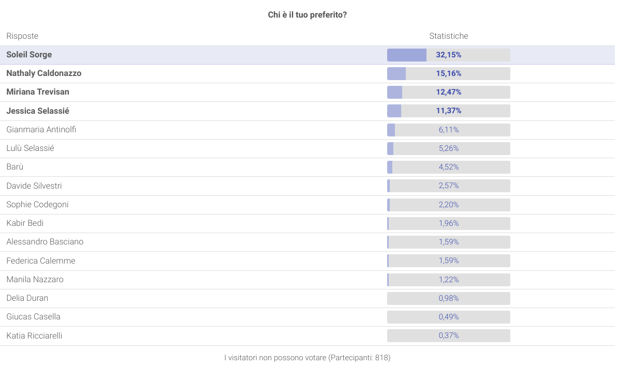Select the Davide Silvestri response
Image resolution: width=618 pixels, height=368 pixels.
(34, 186)
